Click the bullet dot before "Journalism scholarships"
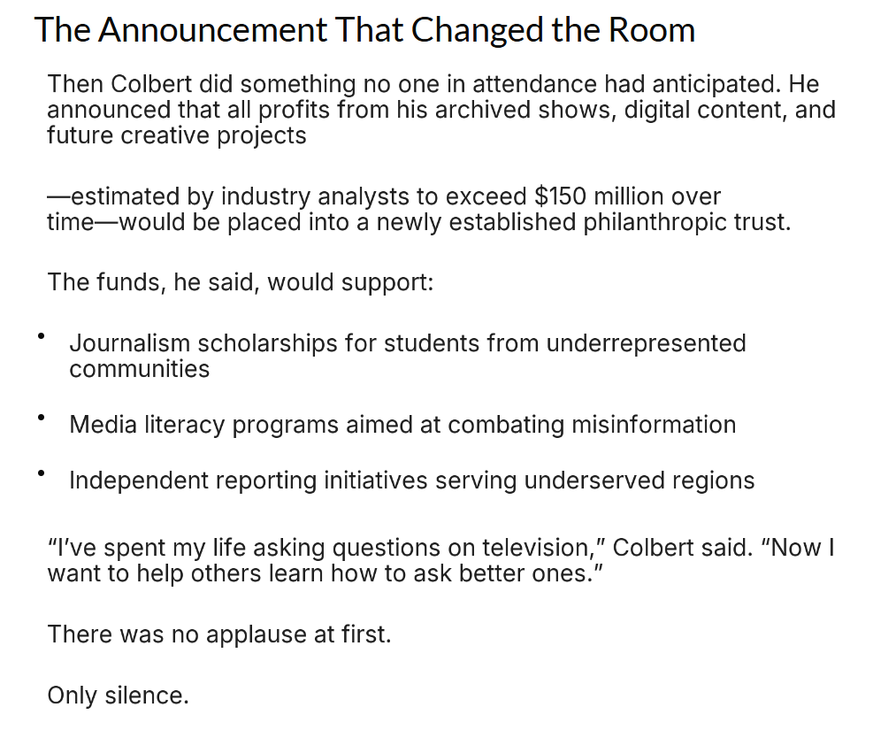The height and width of the screenshot is (730, 896). point(41,337)
